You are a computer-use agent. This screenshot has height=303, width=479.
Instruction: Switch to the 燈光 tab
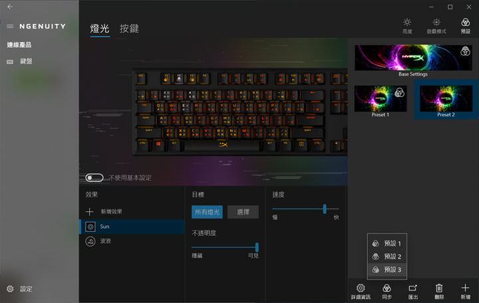click(x=100, y=29)
